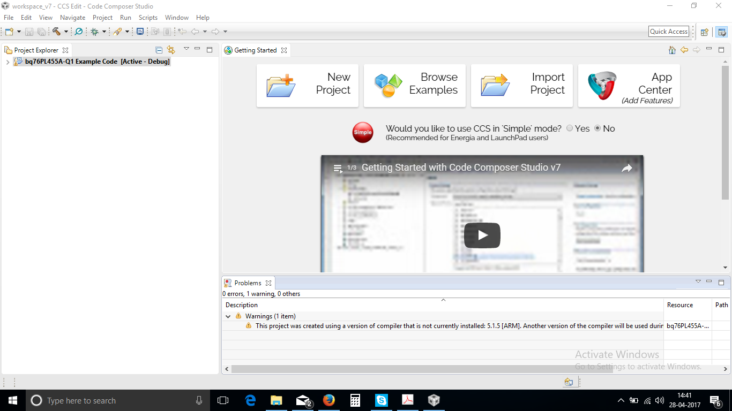The image size is (732, 411).
Task: Collapse the Warnings (1 item) group
Action: point(228,316)
